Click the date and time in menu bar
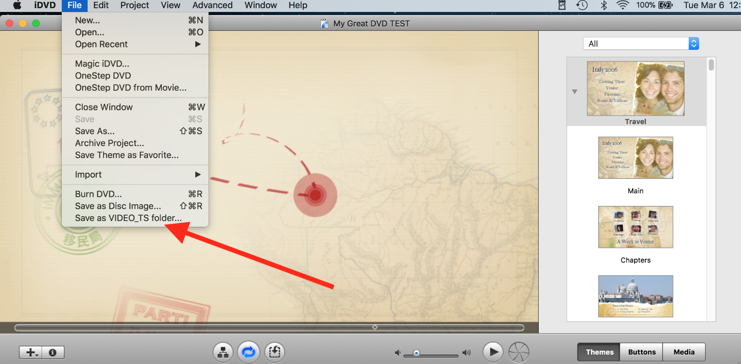Screen dimensions: 741x364 pos(711,5)
